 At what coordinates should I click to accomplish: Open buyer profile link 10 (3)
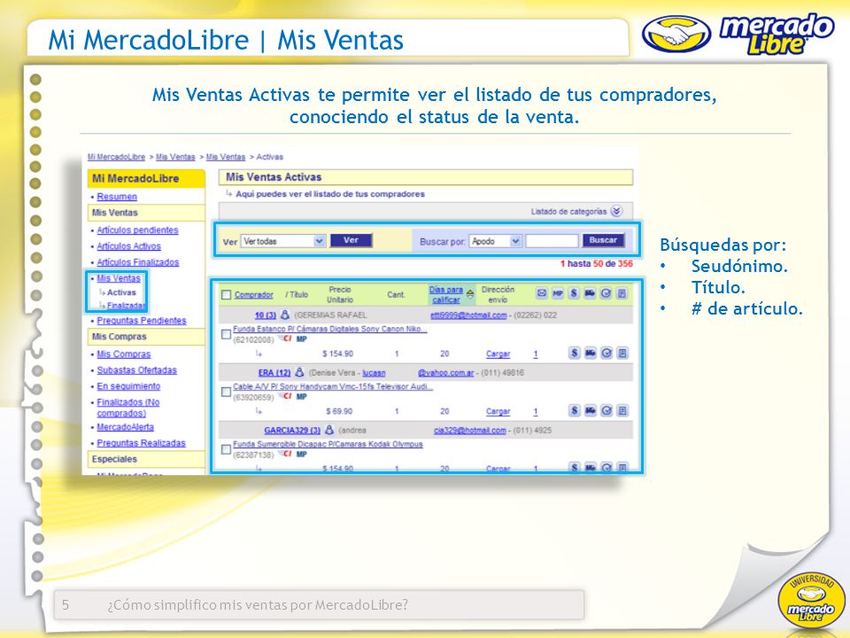pos(266,315)
